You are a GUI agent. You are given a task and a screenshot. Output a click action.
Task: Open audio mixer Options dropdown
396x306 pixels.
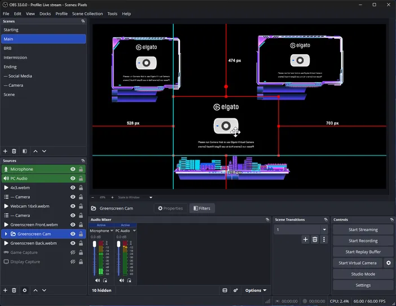coord(256,290)
